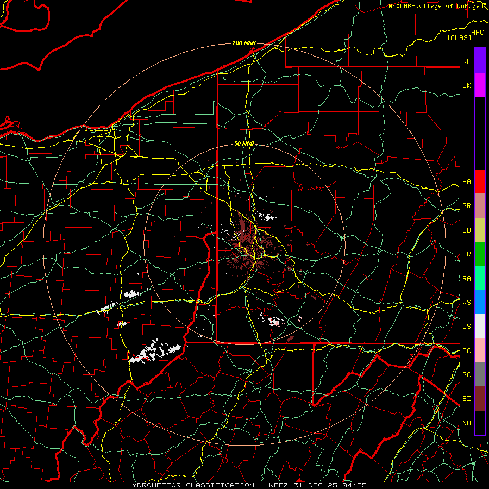
Task: Click the [CLAS] units label
Action: pyautogui.click(x=459, y=38)
